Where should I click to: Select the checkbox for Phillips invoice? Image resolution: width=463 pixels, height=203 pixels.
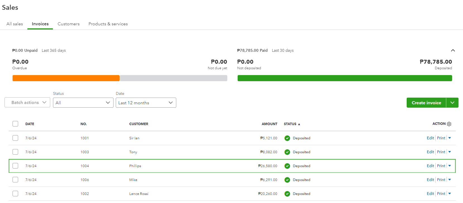[x=15, y=166]
